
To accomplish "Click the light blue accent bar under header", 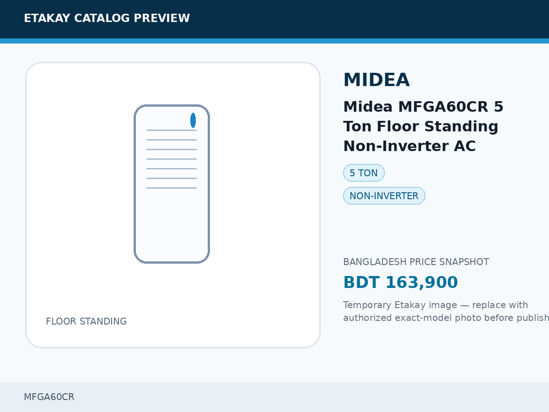I will (x=274, y=41).
